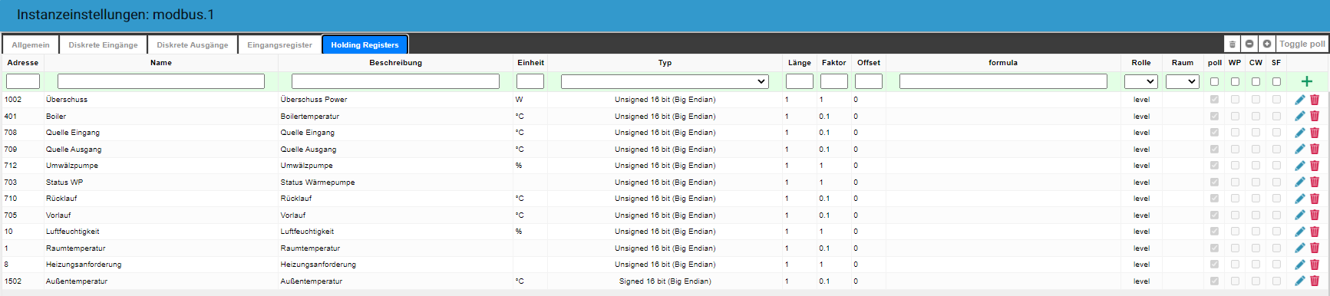Image resolution: width=1330 pixels, height=296 pixels.
Task: Click the green plus add-row icon
Action: pos(1307,81)
